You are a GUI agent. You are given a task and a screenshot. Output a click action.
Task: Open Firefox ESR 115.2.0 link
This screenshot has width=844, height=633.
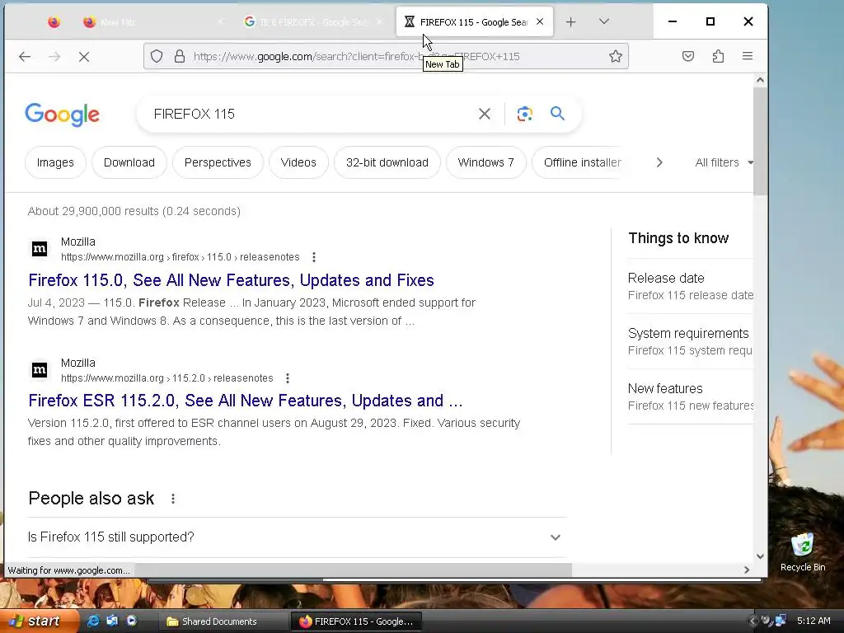pos(246,401)
